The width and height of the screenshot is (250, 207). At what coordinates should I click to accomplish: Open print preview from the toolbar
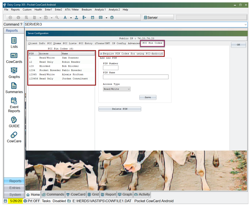point(26,18)
